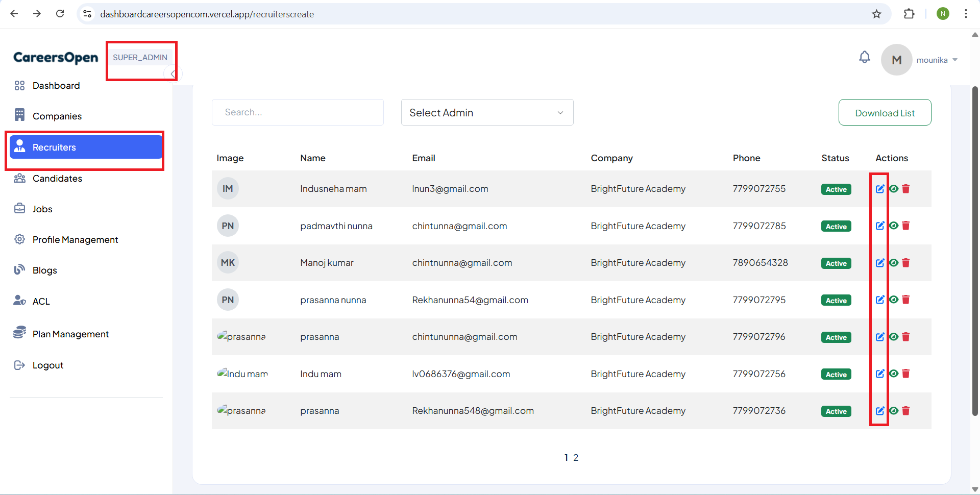
Task: Bookmark this page with the star icon
Action: pos(876,14)
